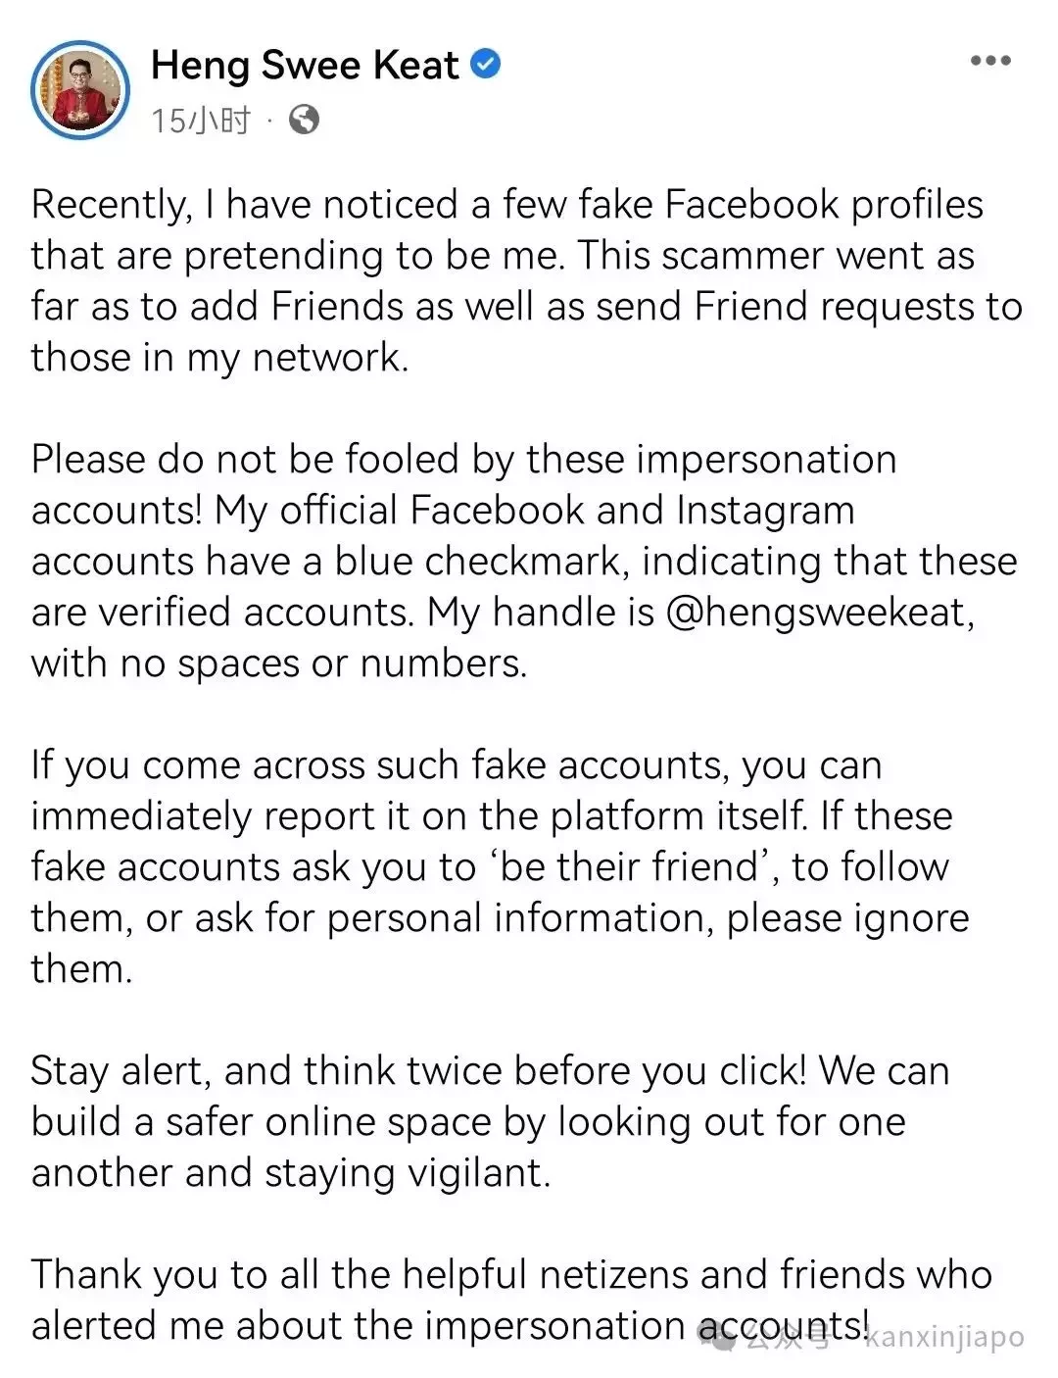Click the paragraph starting 'Recently, I have noticed'

point(527,280)
